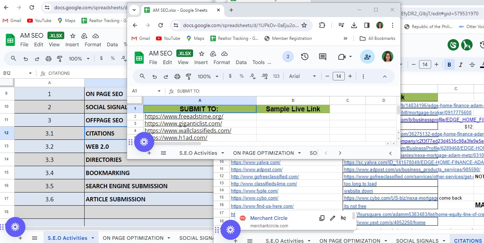Copy Merchant Circle link

tap(322, 218)
